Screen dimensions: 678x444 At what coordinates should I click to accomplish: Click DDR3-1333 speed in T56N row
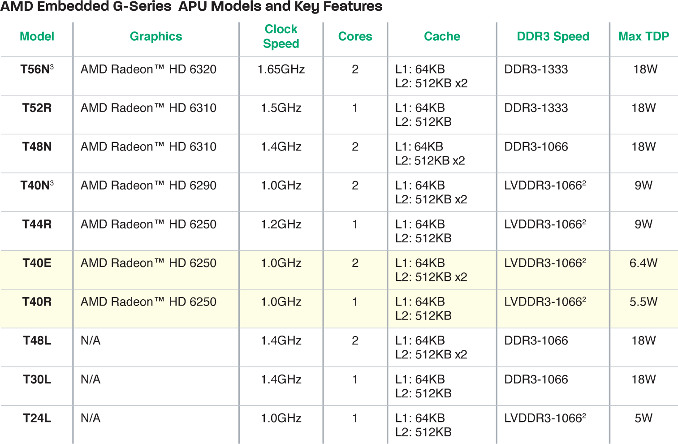(x=536, y=69)
